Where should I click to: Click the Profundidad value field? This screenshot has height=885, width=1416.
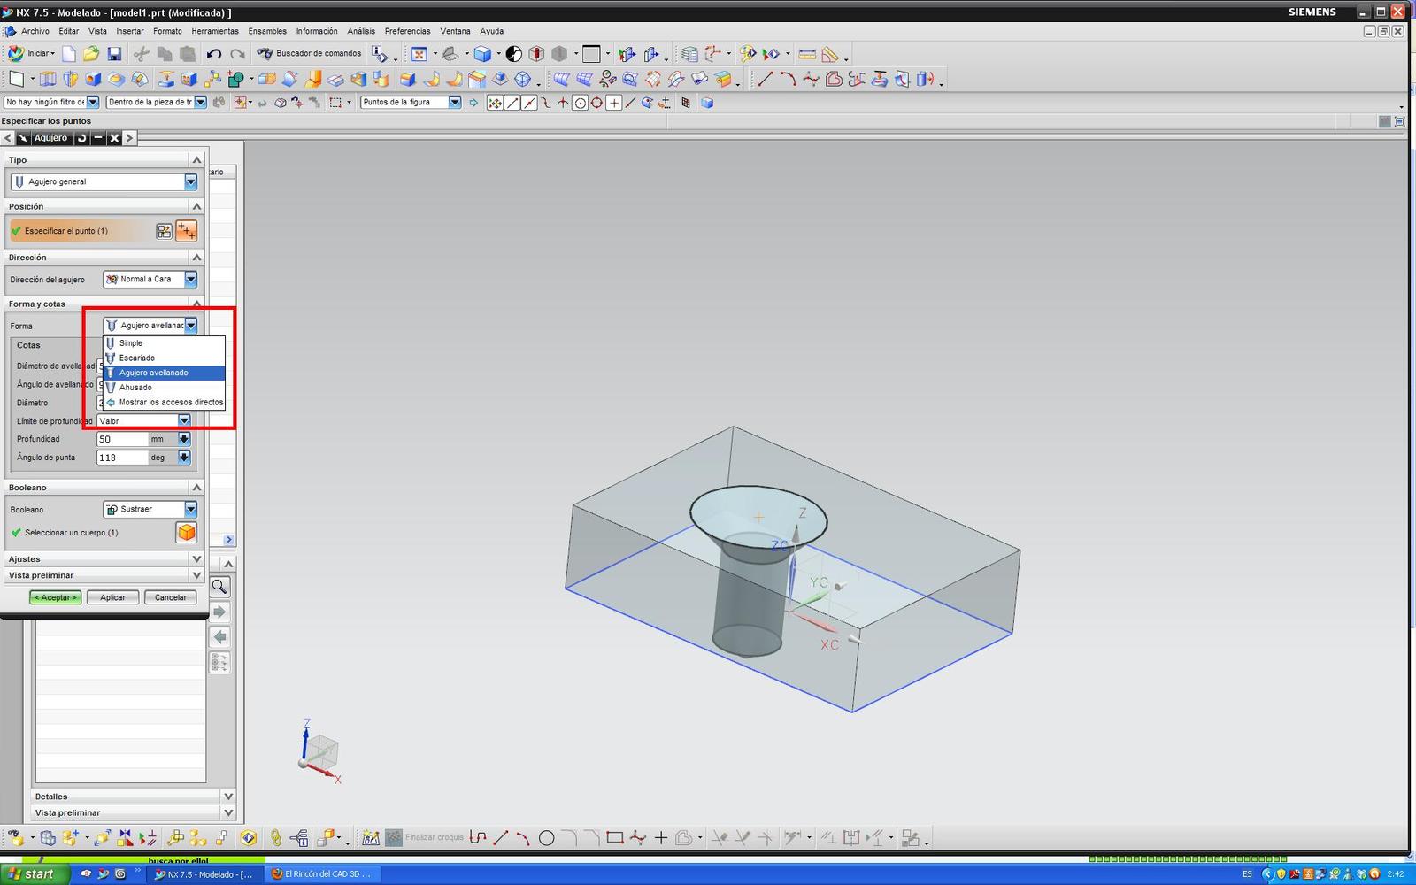(x=122, y=439)
